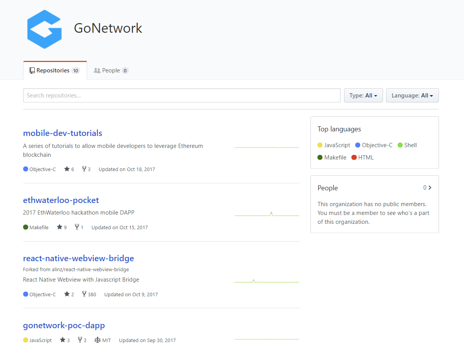Image resolution: width=464 pixels, height=344 pixels.
Task: Click mobile-dev-tutorials activity sparkline graph
Action: [x=267, y=147]
